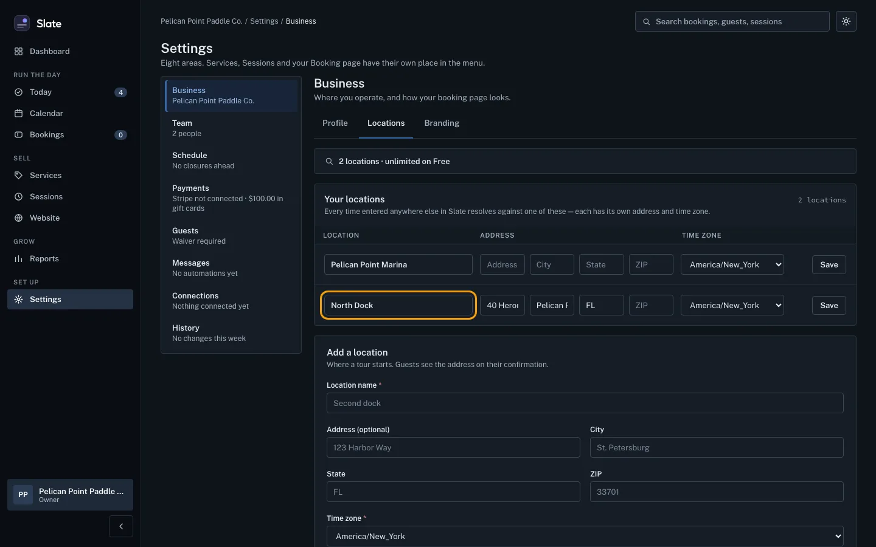Save the Pelican Point Marina location row
The height and width of the screenshot is (547, 876).
[829, 264]
